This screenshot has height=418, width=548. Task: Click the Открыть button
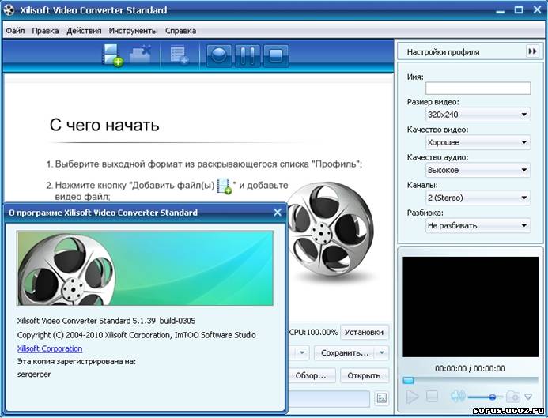(x=365, y=376)
